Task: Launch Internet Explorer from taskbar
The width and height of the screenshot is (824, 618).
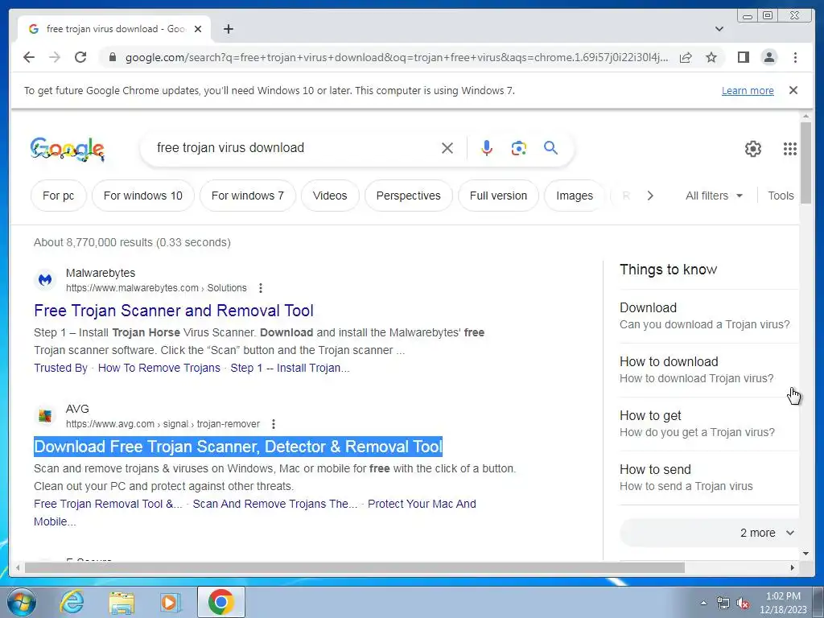Action: click(72, 602)
